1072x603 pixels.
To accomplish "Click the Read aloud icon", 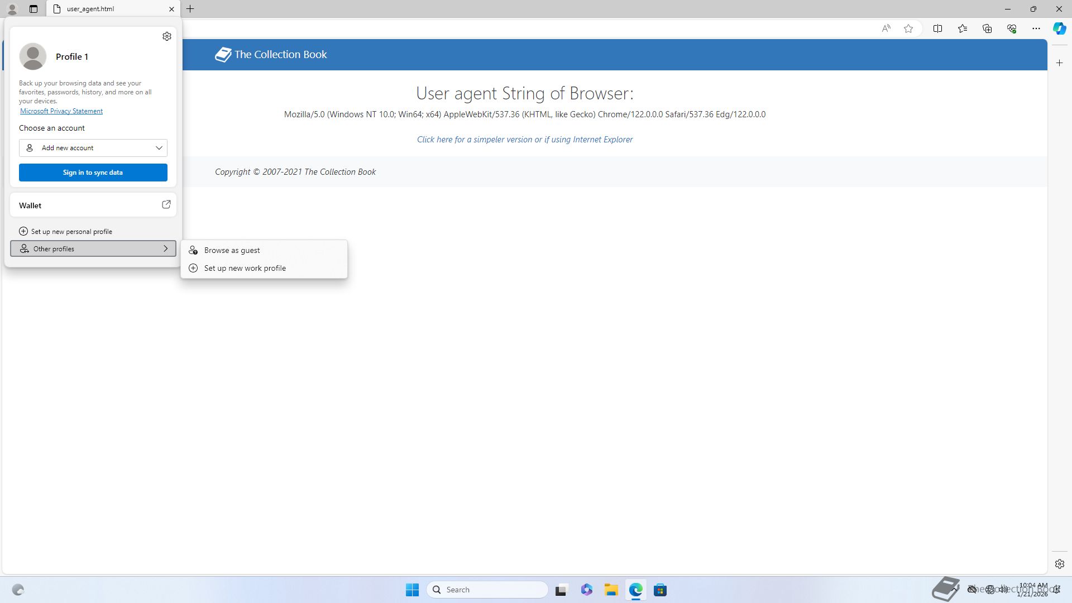I will pyautogui.click(x=886, y=28).
